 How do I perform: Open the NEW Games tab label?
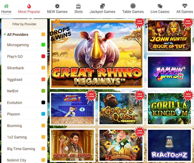(57, 12)
